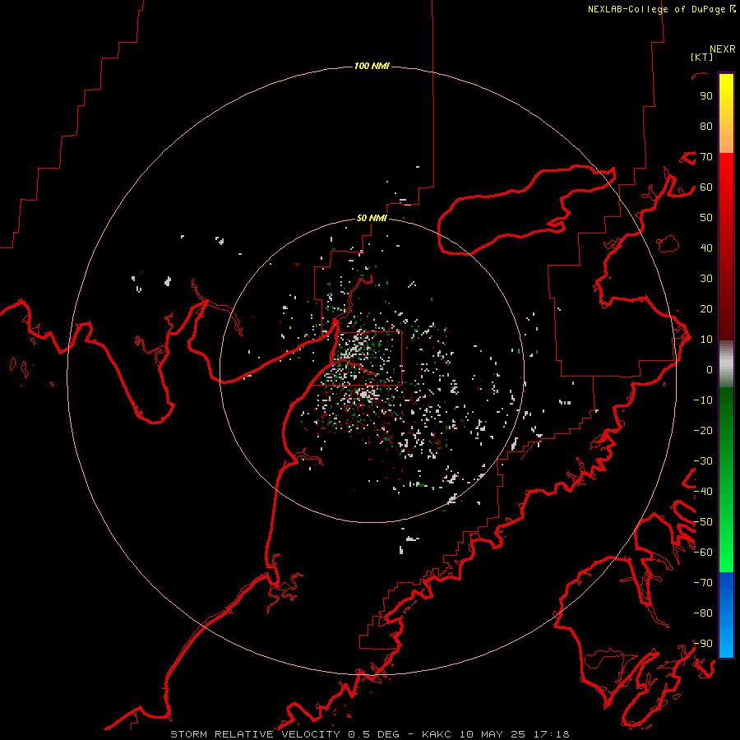Click the -60 value on the velocity scale
The width and height of the screenshot is (740, 740).
click(703, 553)
